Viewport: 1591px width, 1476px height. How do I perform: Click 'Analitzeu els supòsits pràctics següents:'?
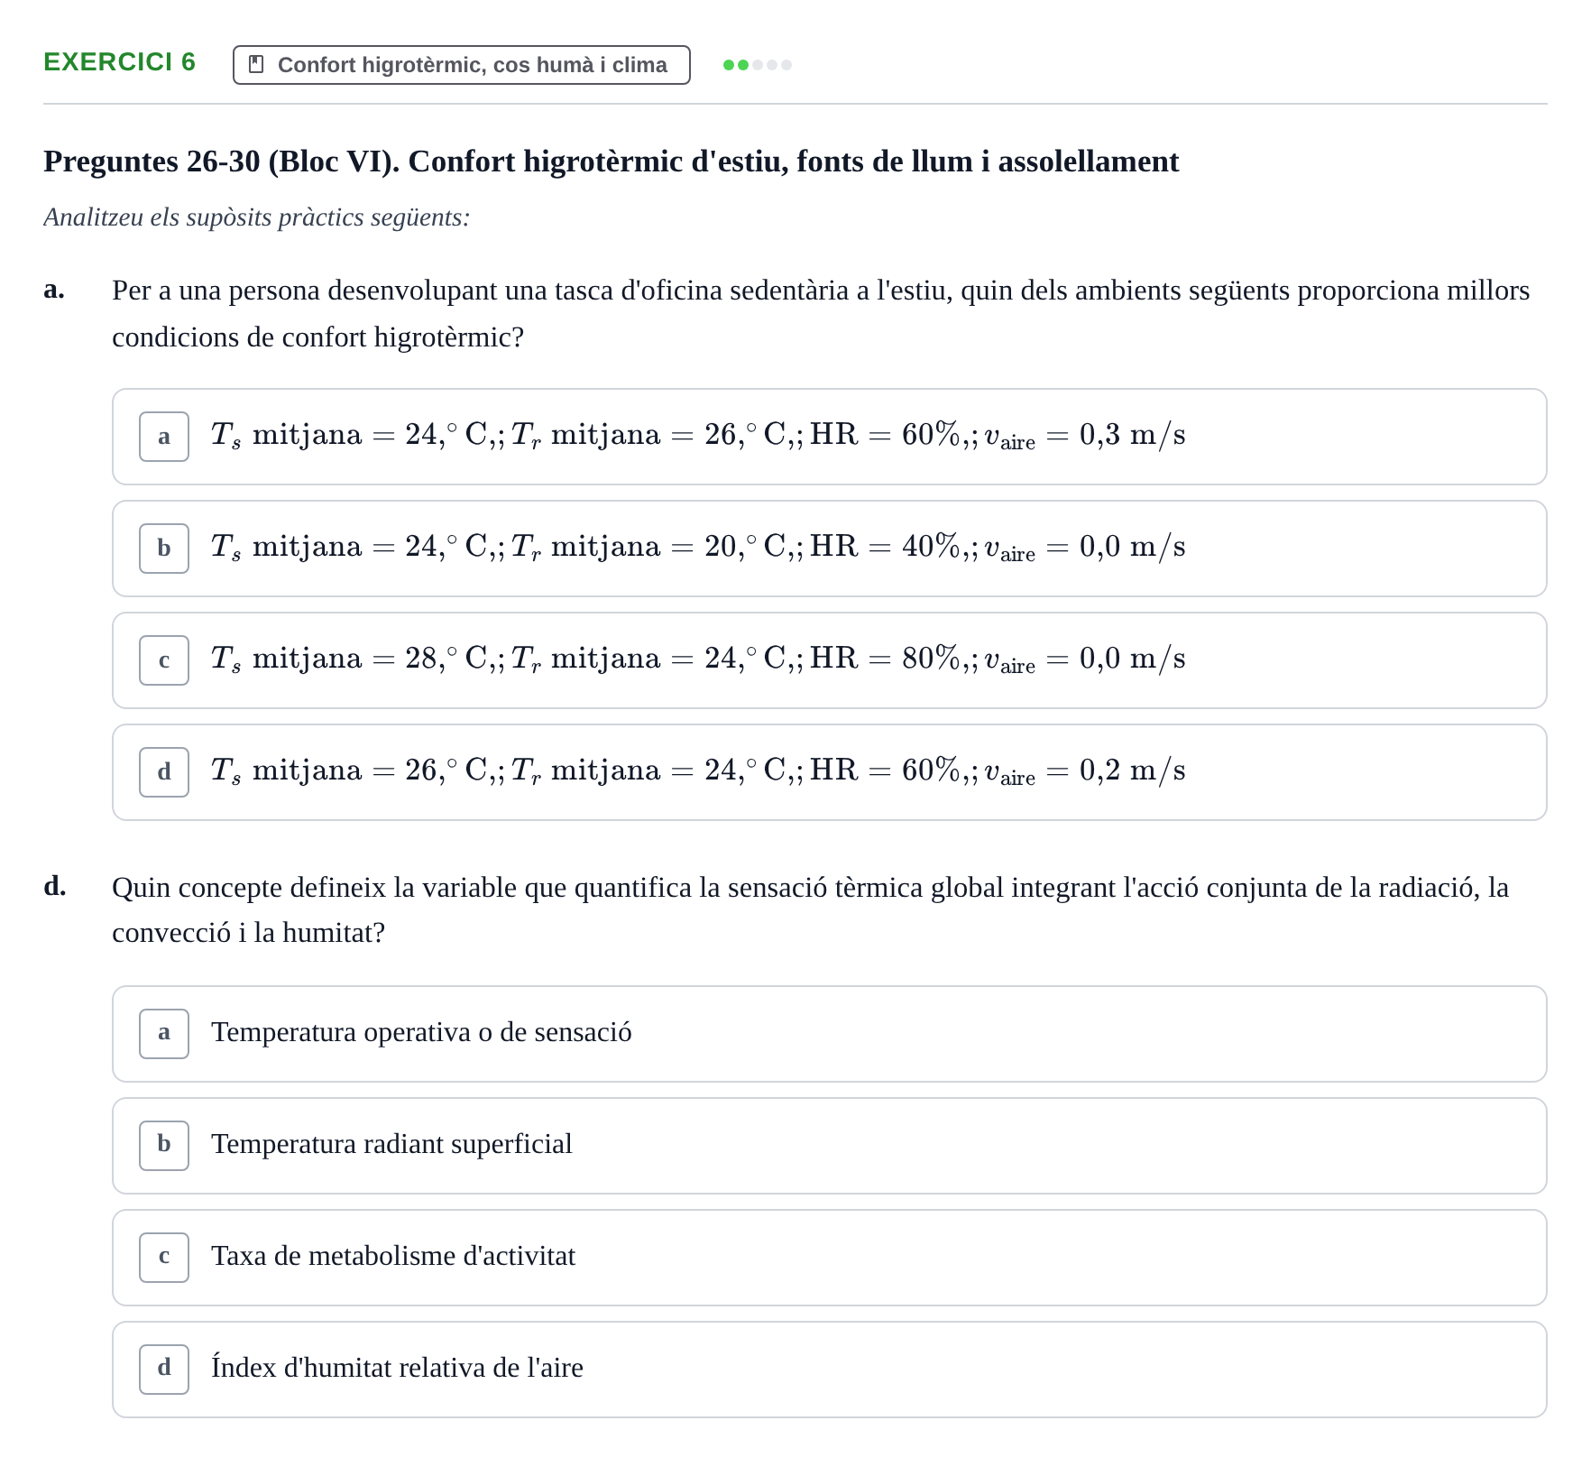[257, 217]
